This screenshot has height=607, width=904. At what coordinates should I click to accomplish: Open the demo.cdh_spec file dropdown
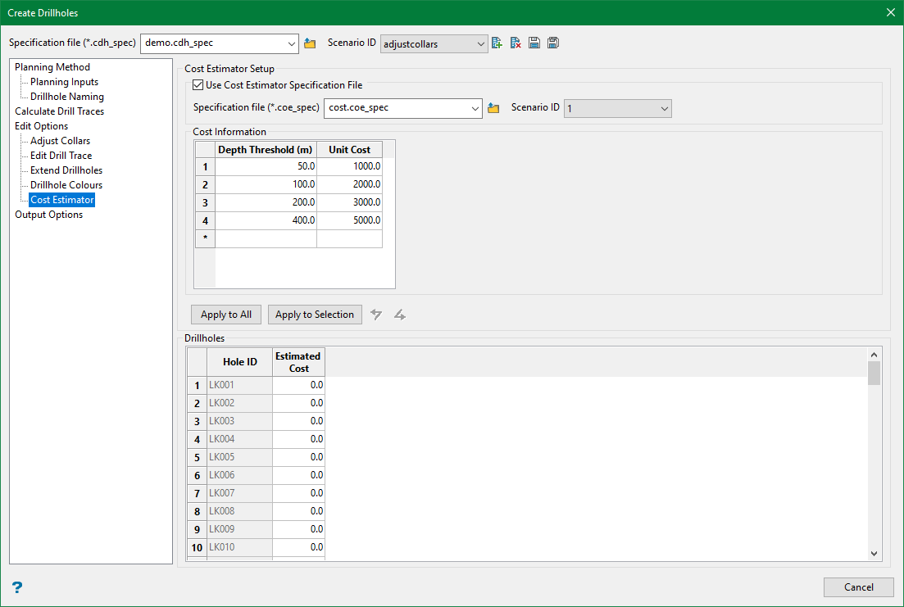[293, 43]
